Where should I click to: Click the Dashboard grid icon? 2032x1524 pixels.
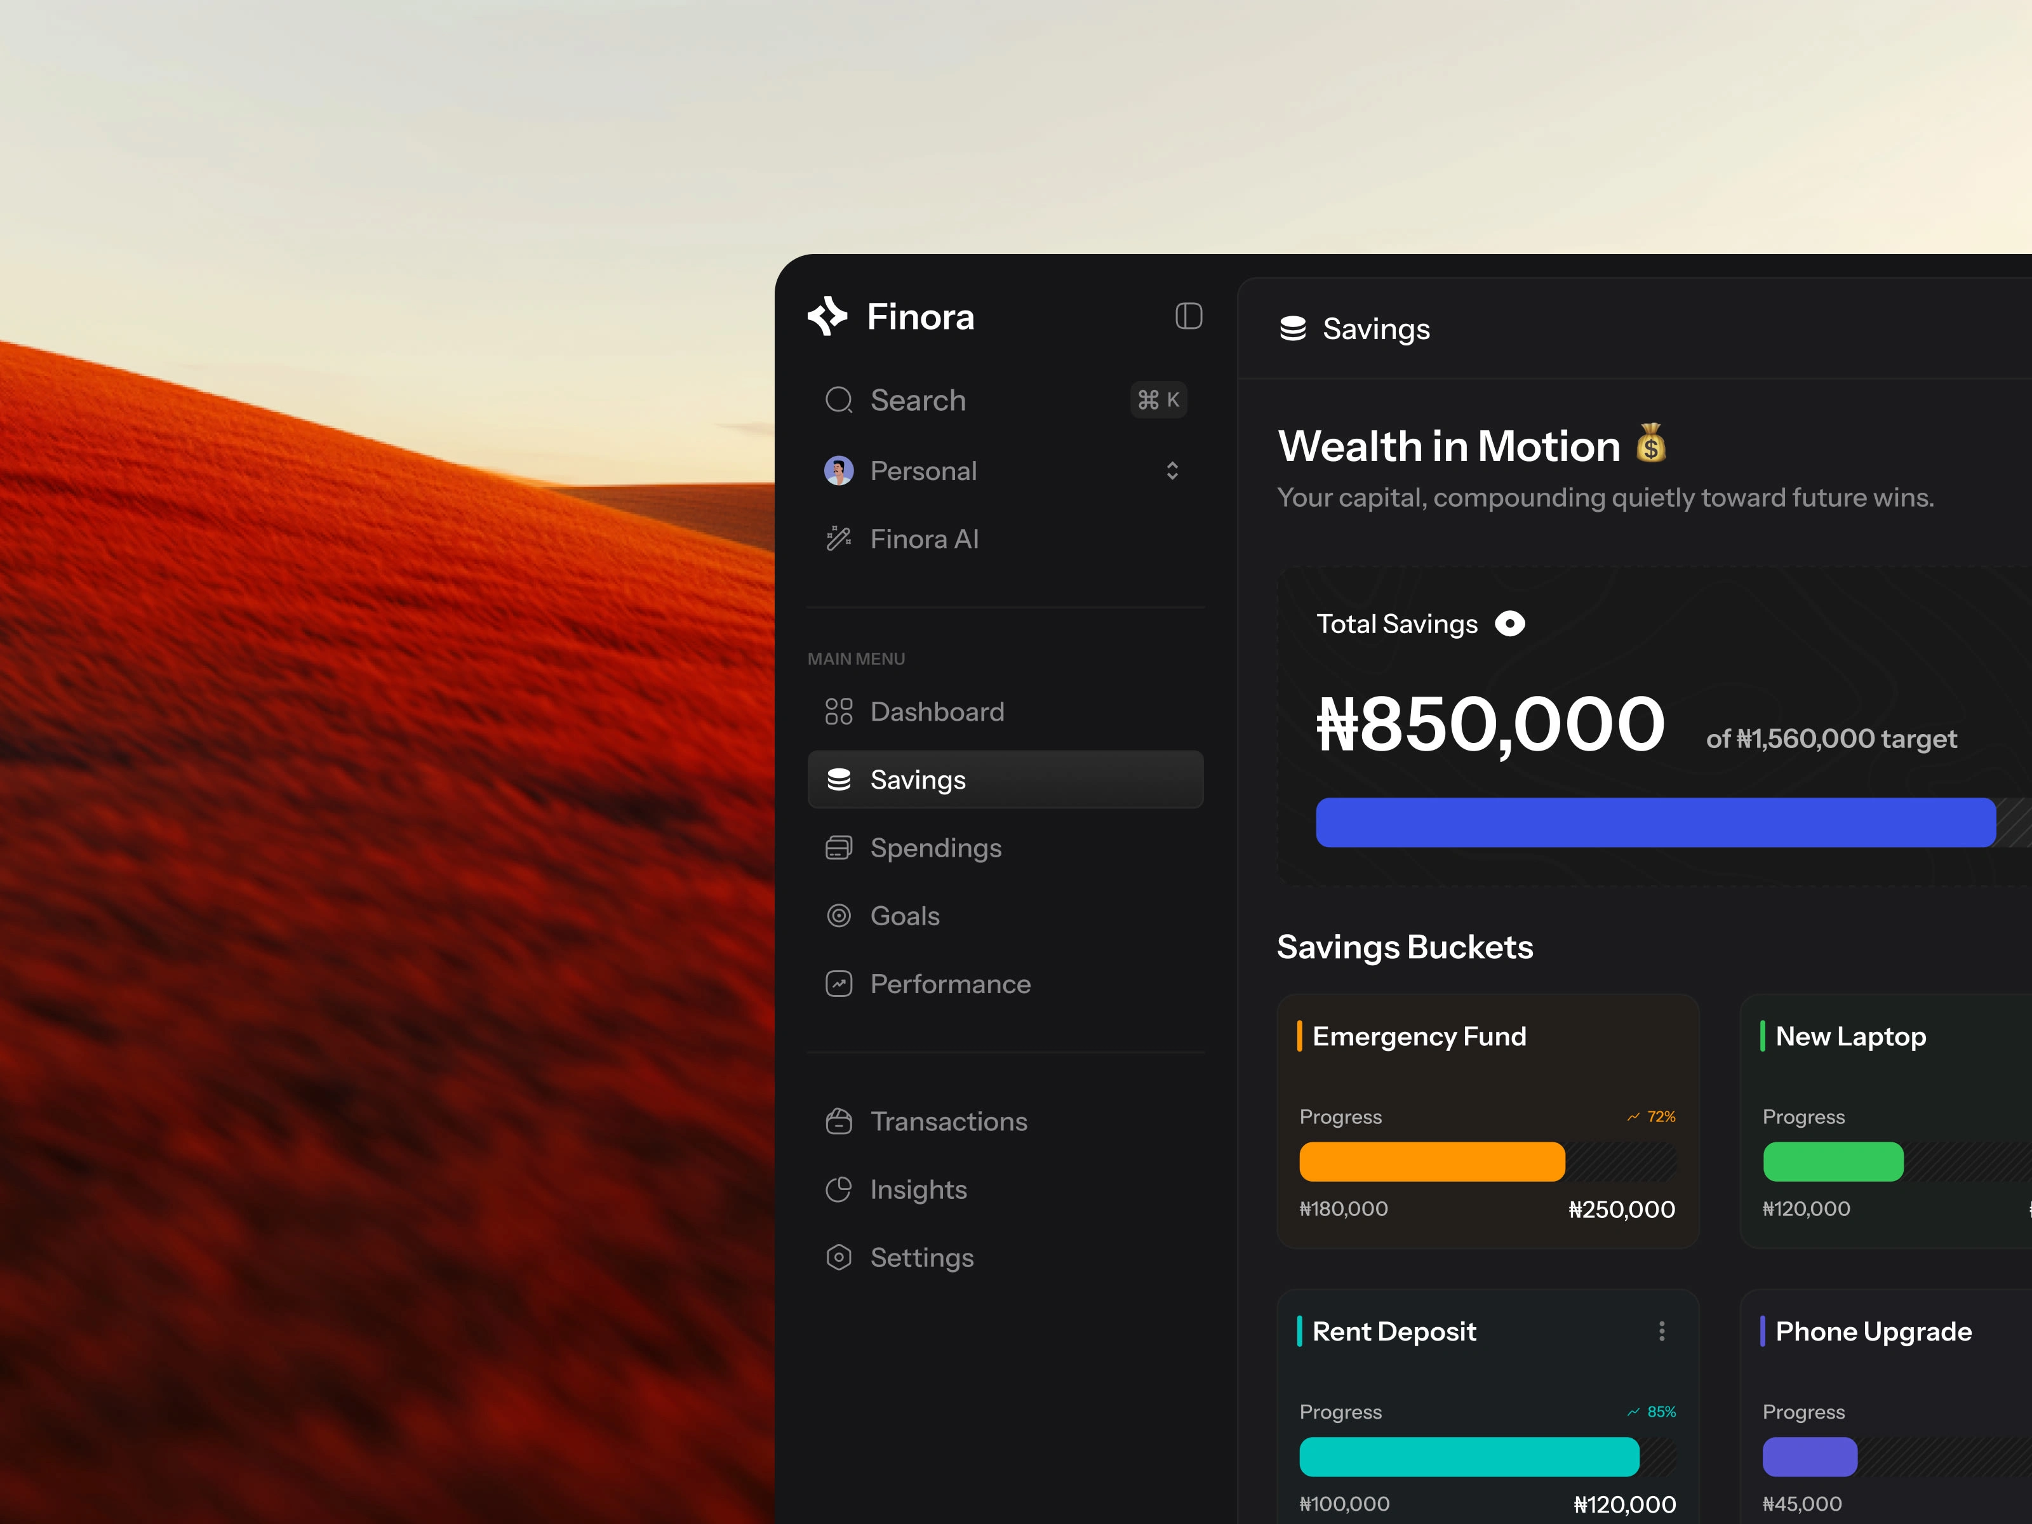point(839,711)
